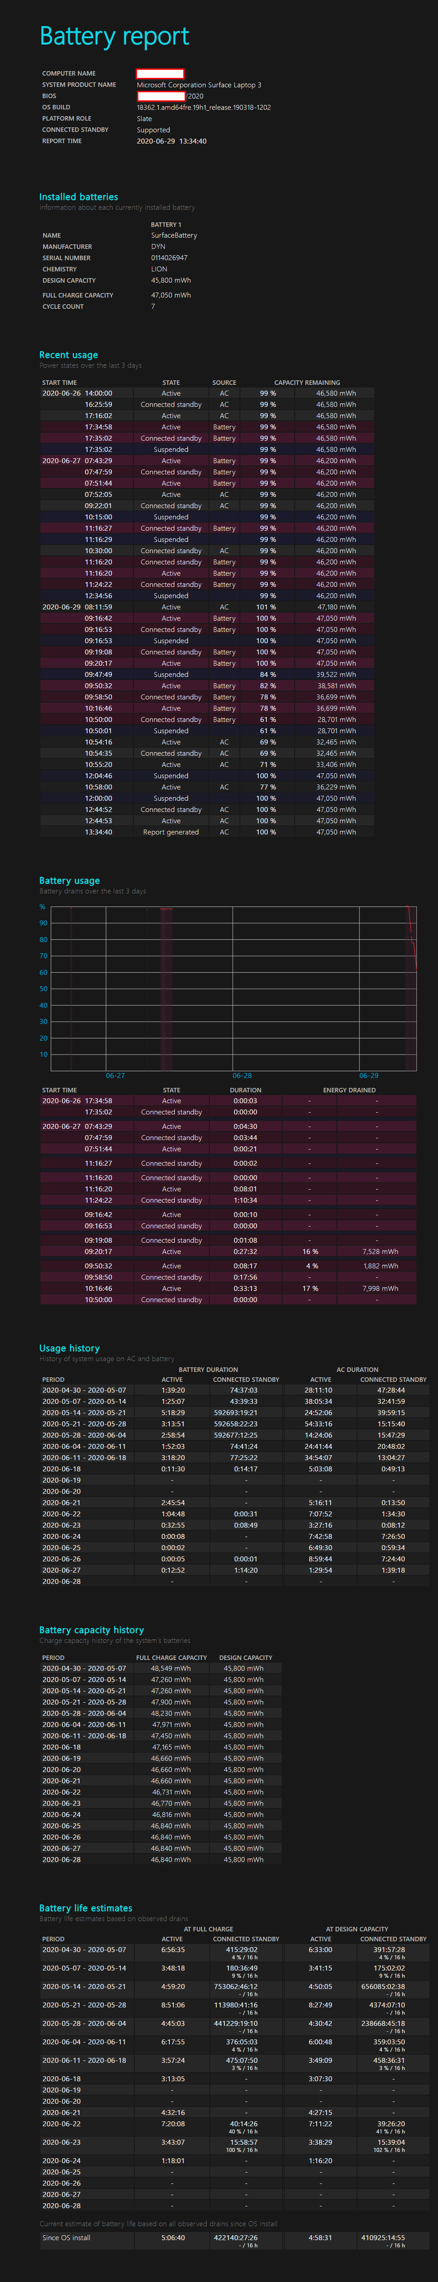Viewport: 438px width, 2282px height.
Task: Click the "39,522 mWh" capacity value
Action: [x=336, y=674]
